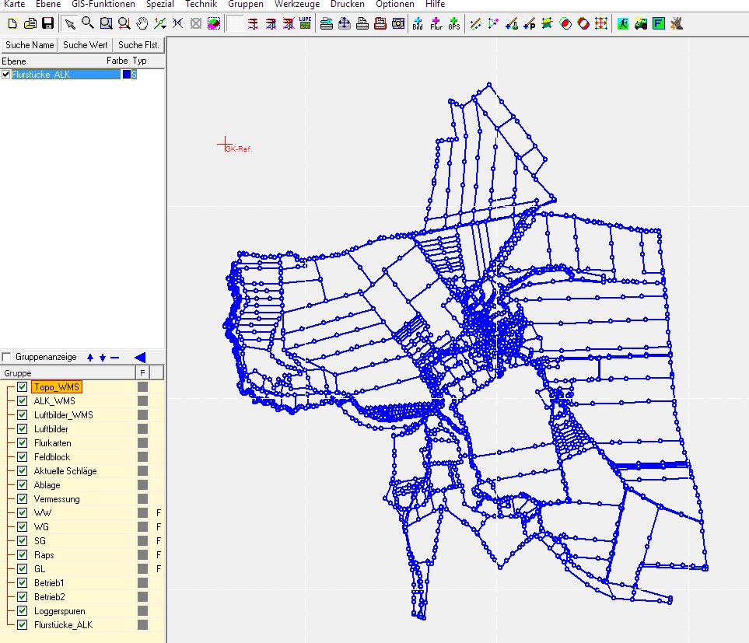Click the Suche Name button

[30, 45]
